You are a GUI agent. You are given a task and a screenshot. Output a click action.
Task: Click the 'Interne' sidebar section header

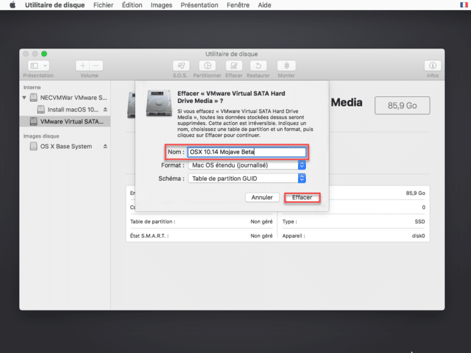click(32, 87)
